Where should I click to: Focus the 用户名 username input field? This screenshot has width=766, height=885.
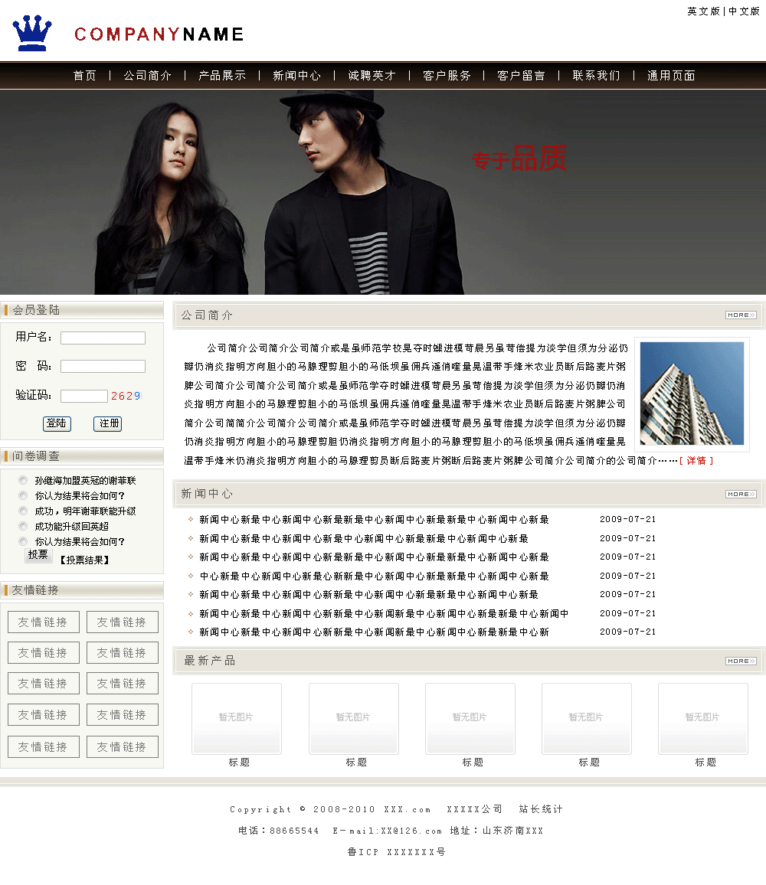[103, 338]
